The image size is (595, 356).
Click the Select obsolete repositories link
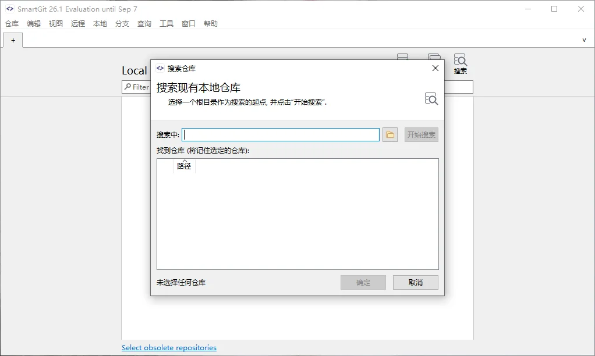pos(169,348)
